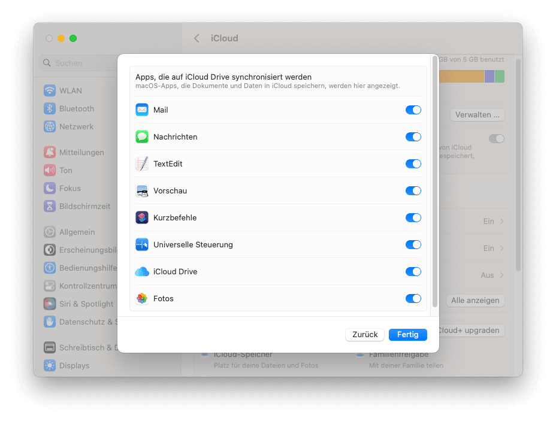Open Bedienungshilfen via its accessibility icon

(x=50, y=268)
